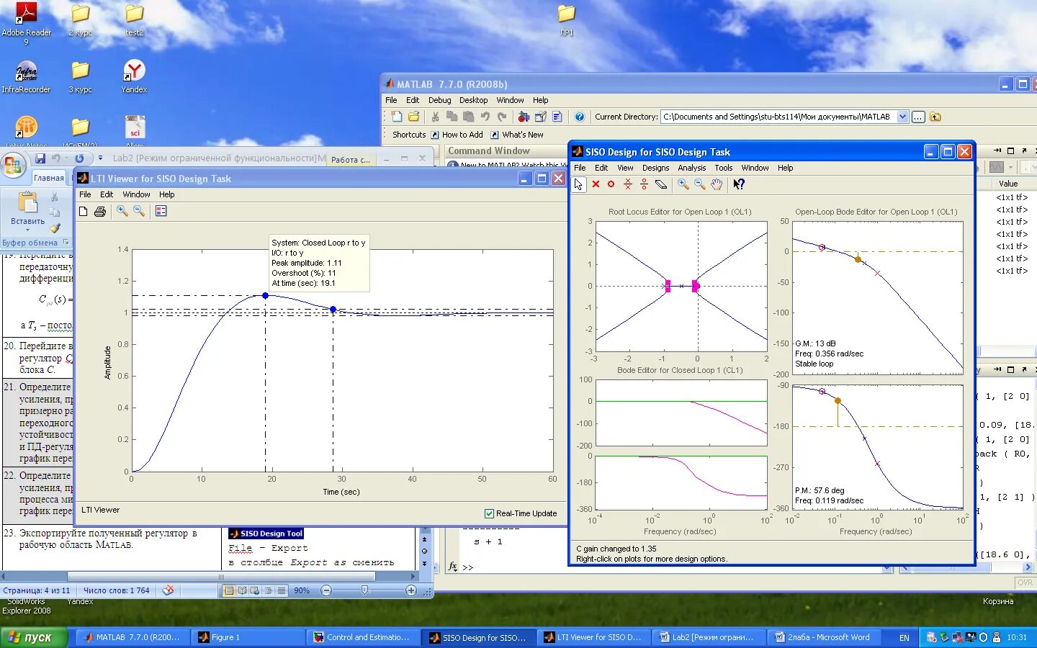Open Adobe Reader 9 desktop icon
The width and height of the screenshot is (1037, 648).
(x=26, y=23)
